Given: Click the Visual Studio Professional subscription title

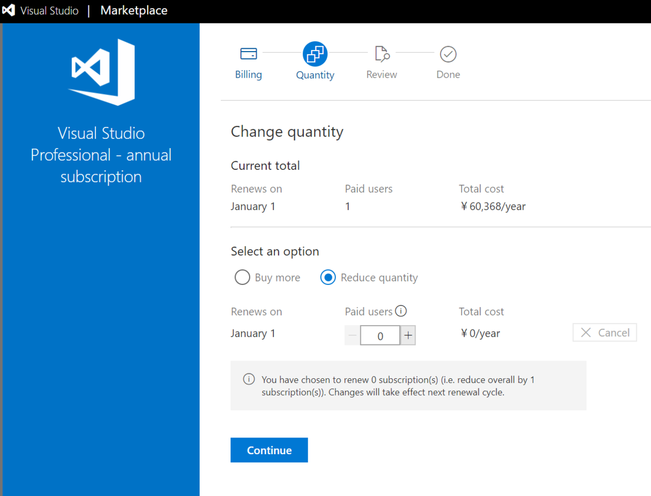Looking at the screenshot, I should 101,155.
